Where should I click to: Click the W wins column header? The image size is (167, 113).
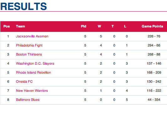coord(100,26)
